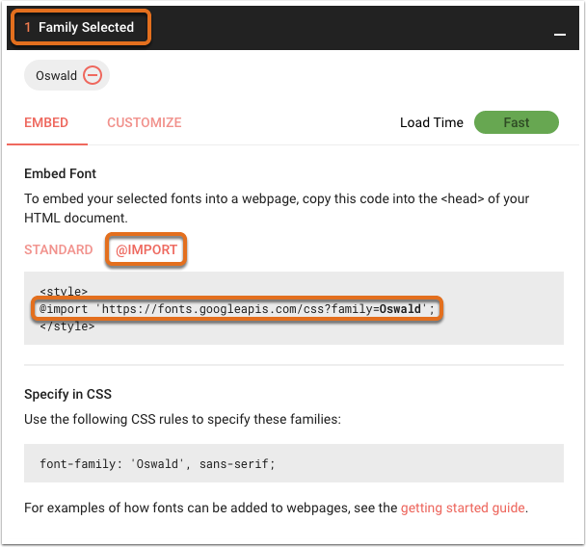
Task: Click the bold Oswald word in import URL
Action: [400, 309]
